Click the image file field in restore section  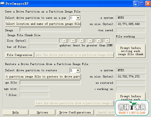point(50,82)
